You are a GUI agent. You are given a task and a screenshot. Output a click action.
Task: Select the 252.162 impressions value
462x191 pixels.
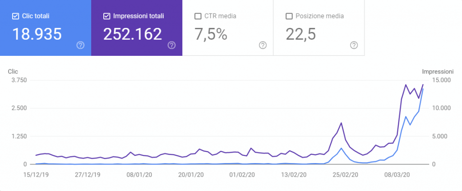[x=133, y=34]
